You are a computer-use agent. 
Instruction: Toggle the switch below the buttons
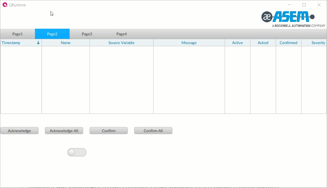[x=77, y=152]
